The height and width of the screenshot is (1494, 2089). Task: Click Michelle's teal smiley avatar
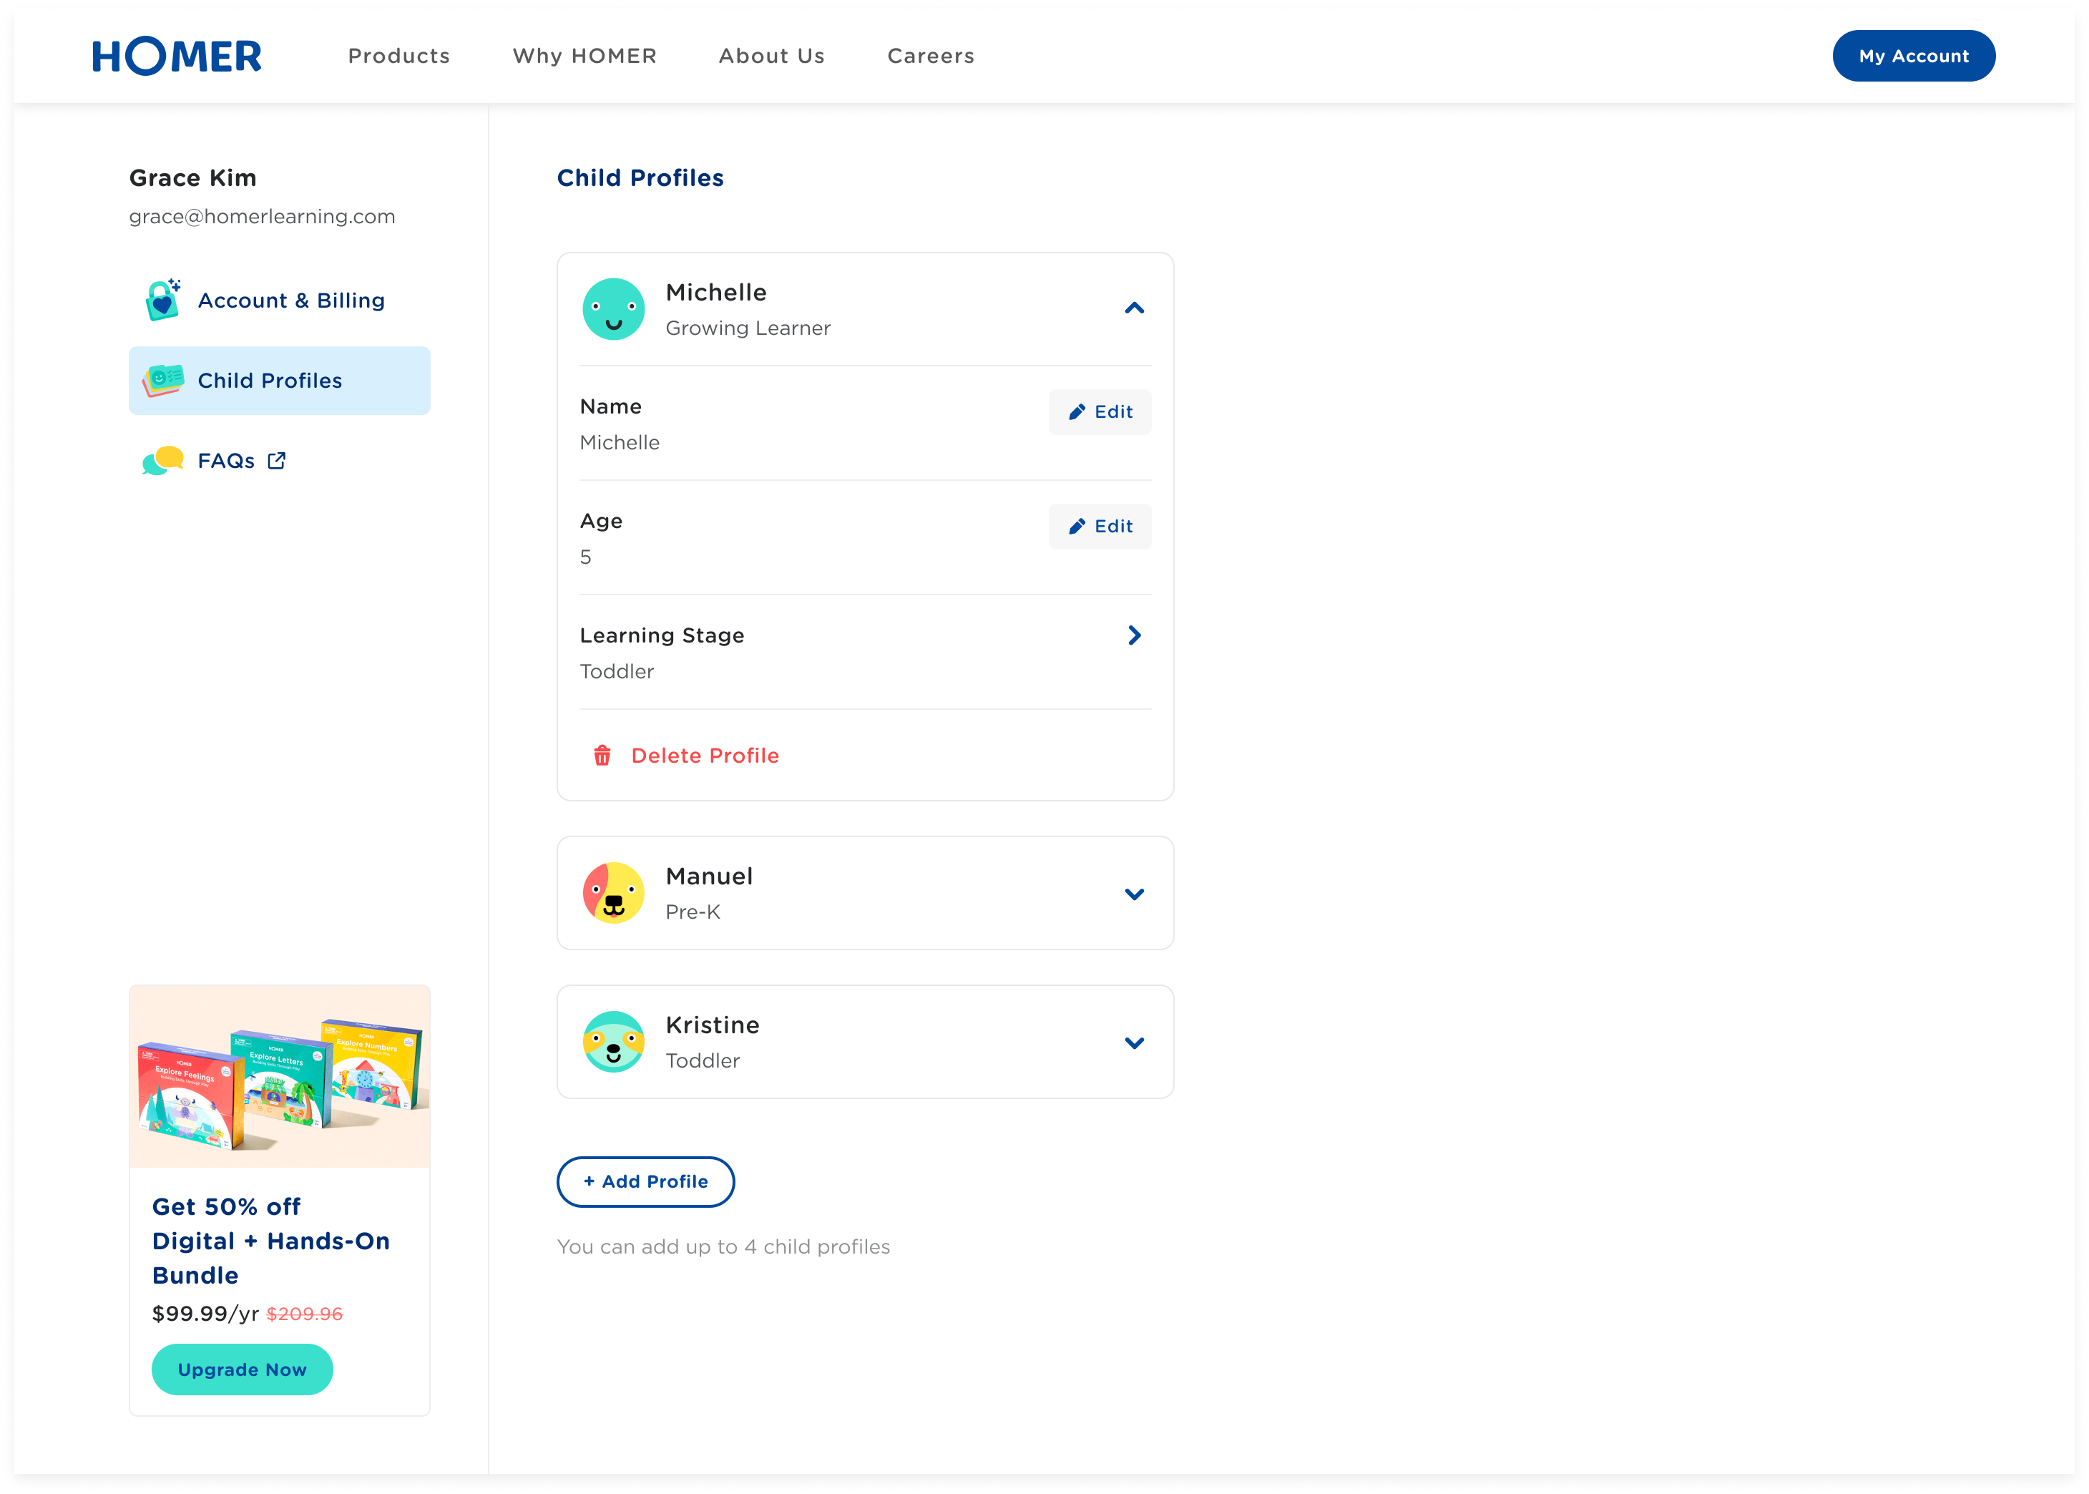click(x=614, y=309)
